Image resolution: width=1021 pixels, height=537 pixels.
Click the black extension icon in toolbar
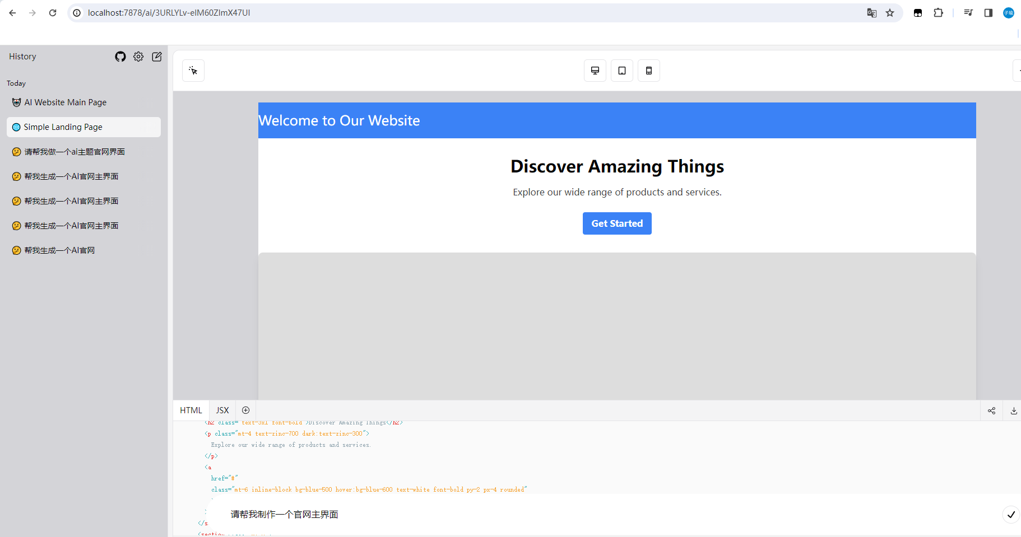click(x=918, y=13)
